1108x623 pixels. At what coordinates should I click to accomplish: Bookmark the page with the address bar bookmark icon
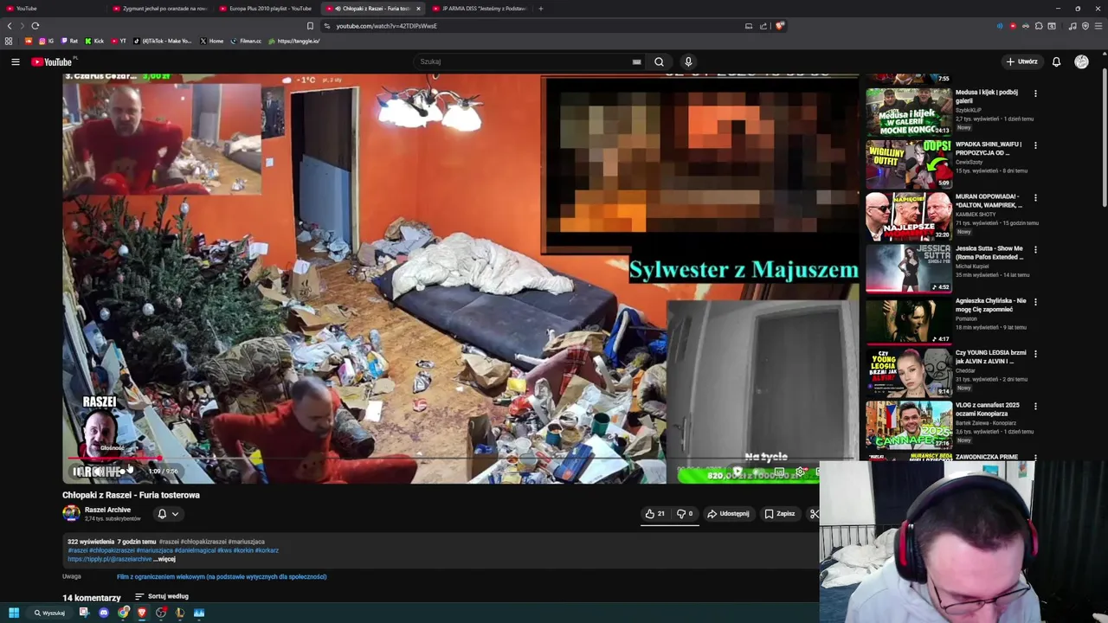(x=310, y=26)
